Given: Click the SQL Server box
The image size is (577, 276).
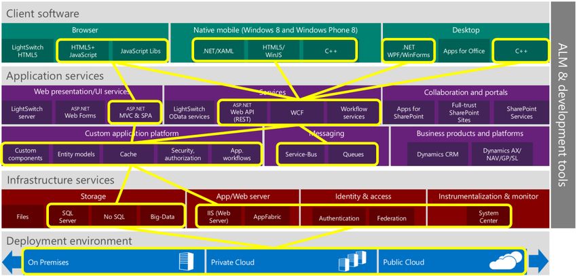Looking at the screenshot, I should point(69,217).
